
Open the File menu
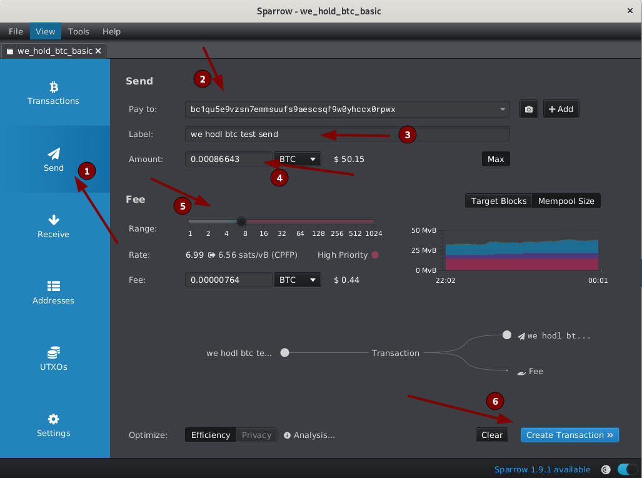click(16, 31)
